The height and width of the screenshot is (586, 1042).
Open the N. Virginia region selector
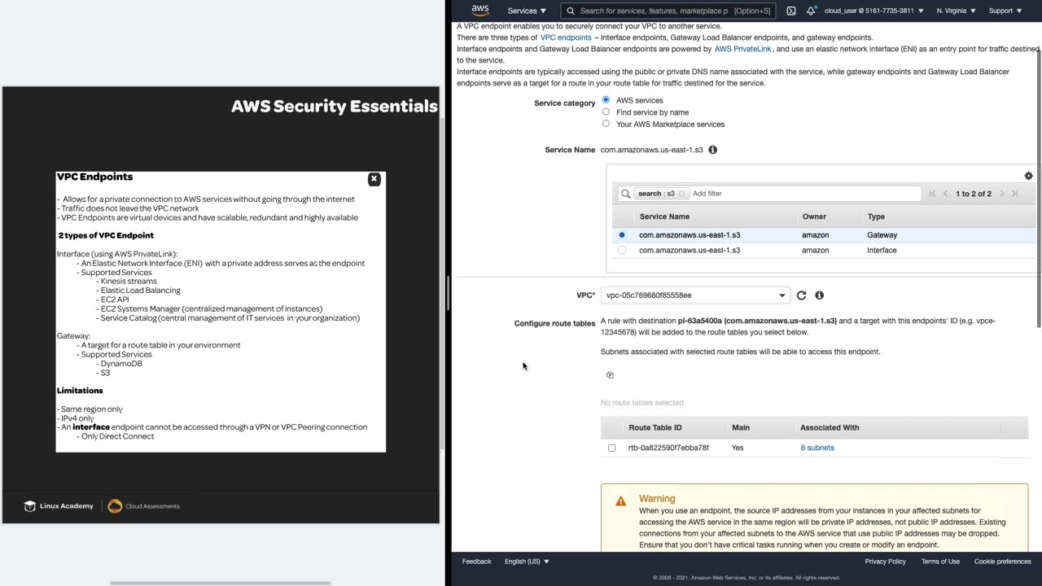tap(956, 11)
